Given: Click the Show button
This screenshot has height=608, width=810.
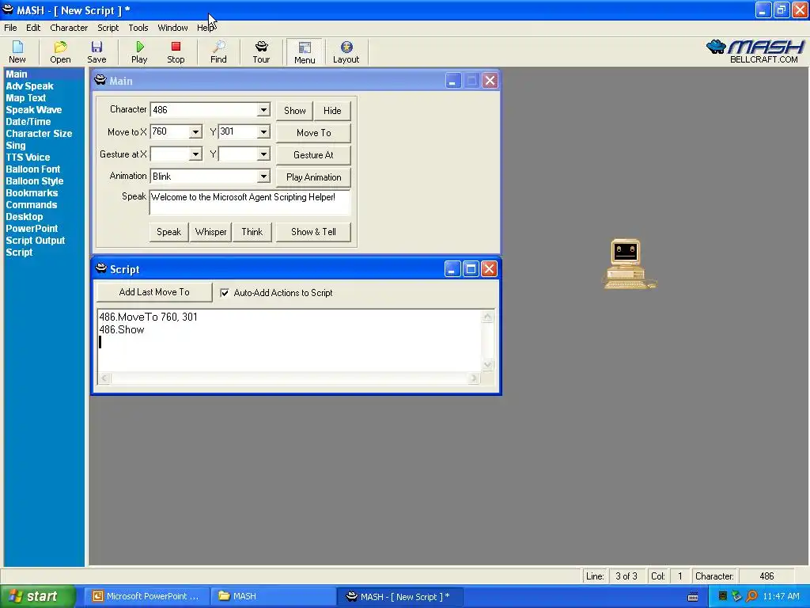Looking at the screenshot, I should (294, 111).
